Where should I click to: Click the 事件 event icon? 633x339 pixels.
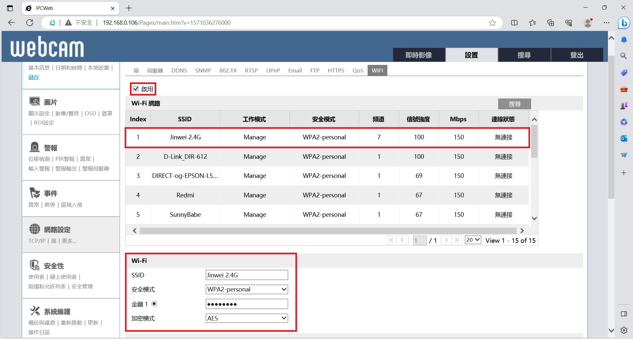coord(35,192)
